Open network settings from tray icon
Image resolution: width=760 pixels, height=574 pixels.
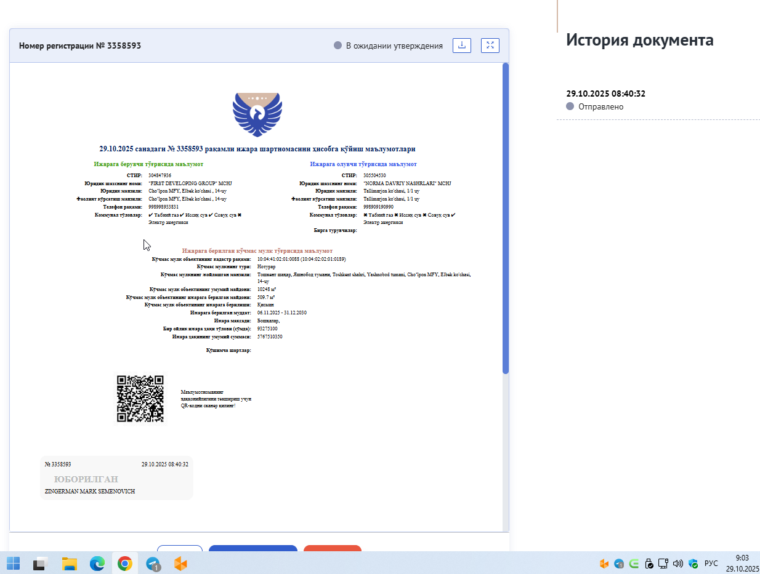(x=663, y=563)
